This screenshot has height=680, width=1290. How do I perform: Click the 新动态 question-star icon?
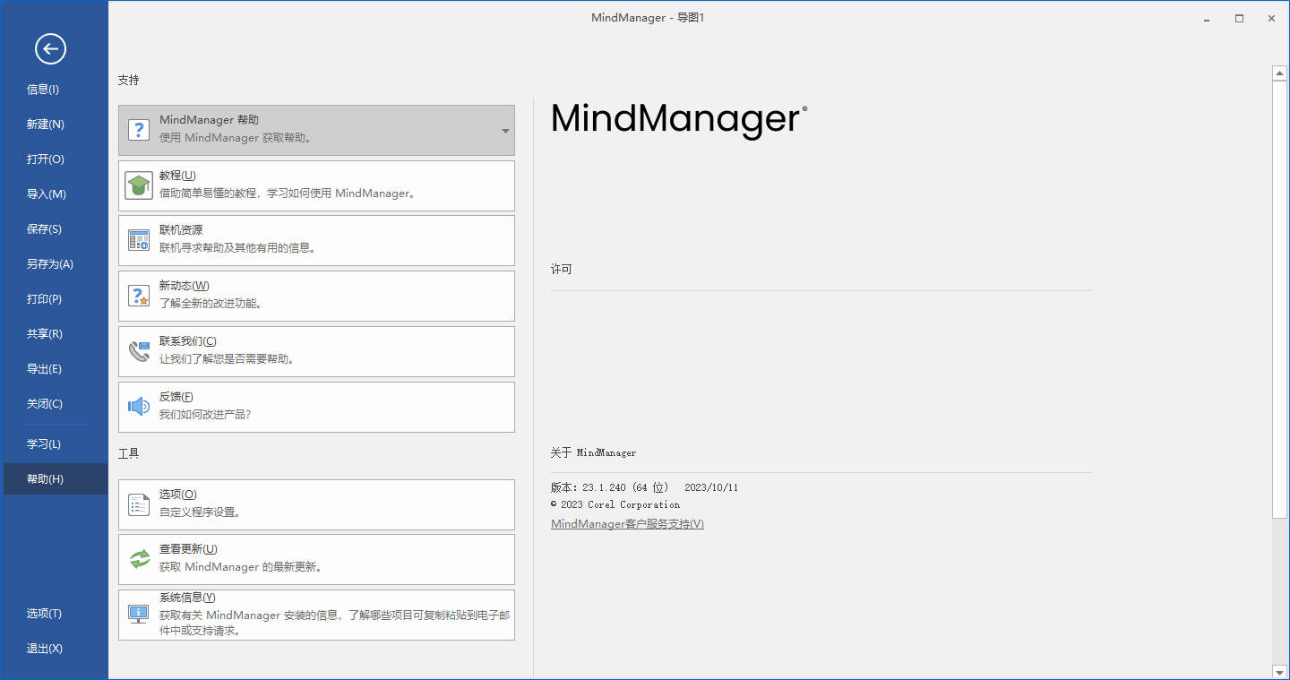[x=138, y=296]
